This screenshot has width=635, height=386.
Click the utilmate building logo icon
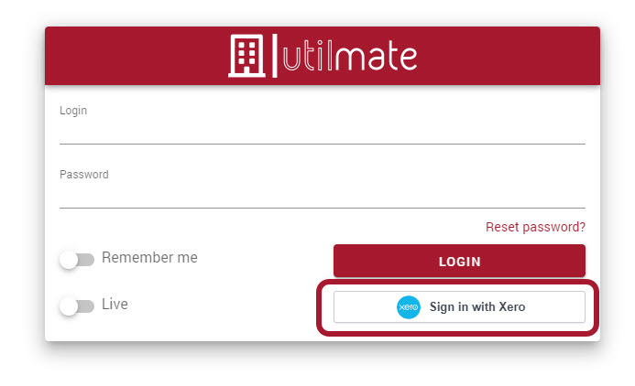point(246,57)
